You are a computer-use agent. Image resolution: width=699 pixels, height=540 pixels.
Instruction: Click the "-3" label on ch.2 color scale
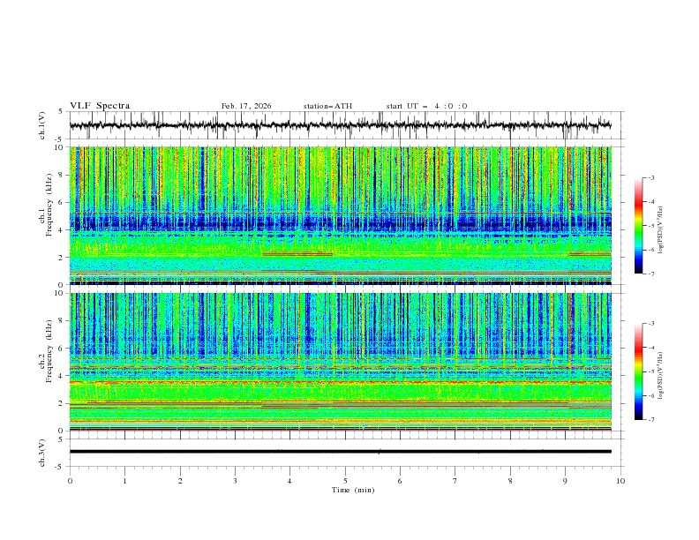(x=650, y=324)
